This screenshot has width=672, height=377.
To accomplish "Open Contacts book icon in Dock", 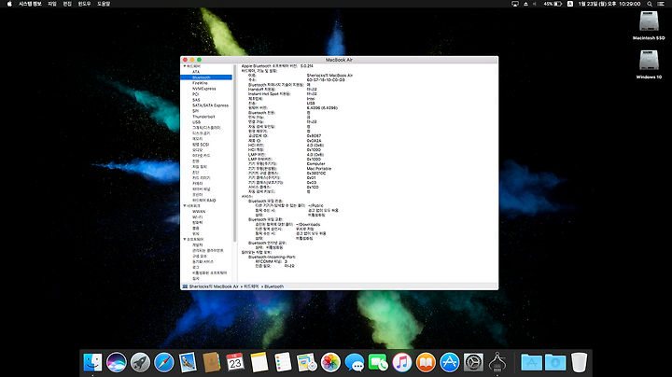I will (212, 362).
